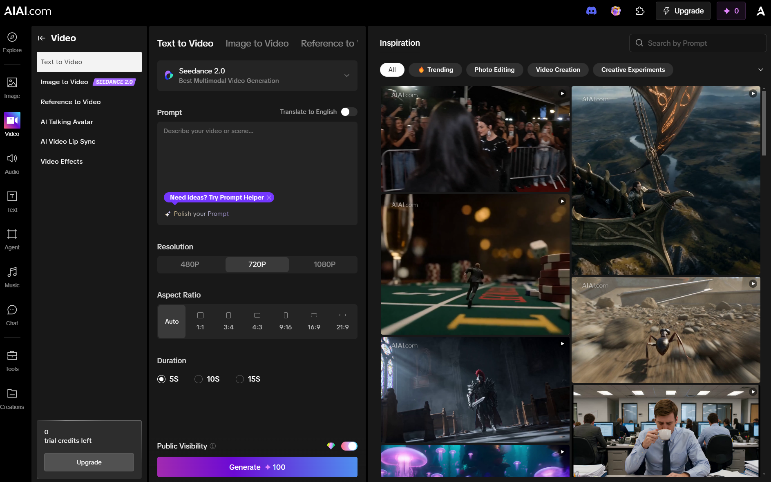771x482 pixels.
Task: Open the Agent sidebar icon
Action: pos(12,234)
